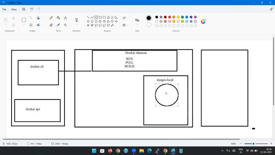Save the drawing with the floppy icon
The height and width of the screenshot is (155, 275).
[24, 9]
